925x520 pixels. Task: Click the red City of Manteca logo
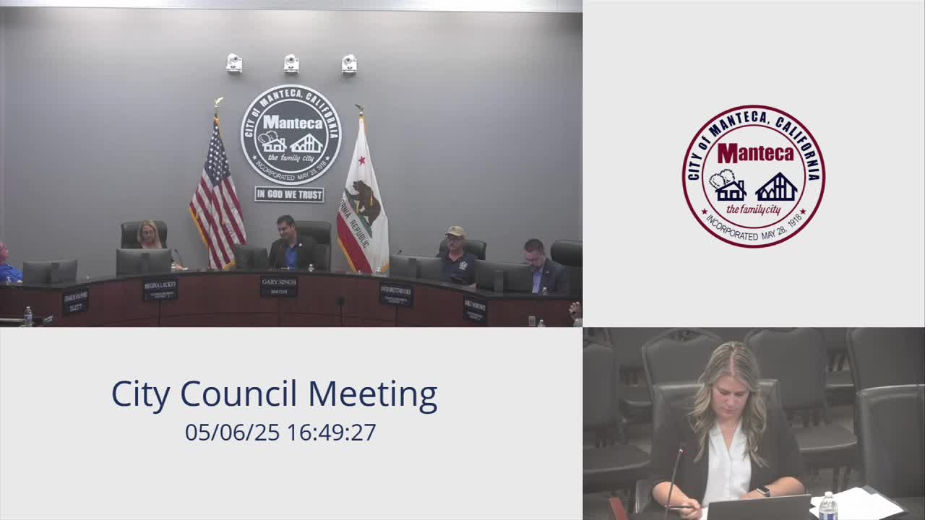click(x=754, y=176)
